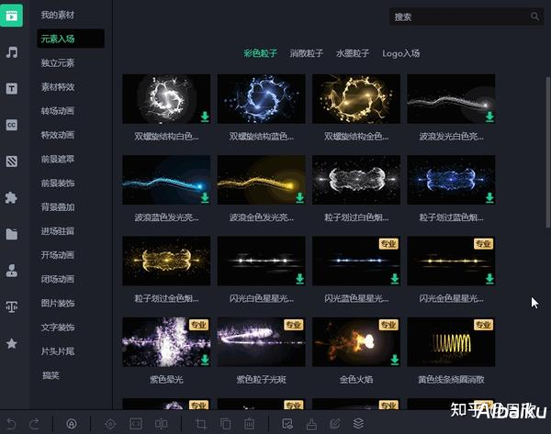The image size is (551, 434).
Task: Select 特效动画 category
Action: pyautogui.click(x=58, y=135)
